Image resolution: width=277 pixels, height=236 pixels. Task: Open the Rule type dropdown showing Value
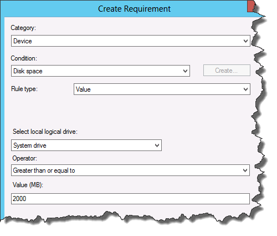[x=162, y=89]
